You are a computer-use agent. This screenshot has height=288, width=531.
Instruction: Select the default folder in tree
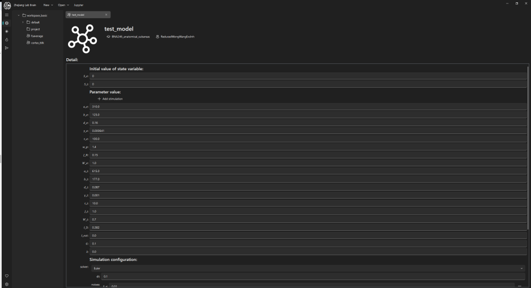[x=35, y=22]
